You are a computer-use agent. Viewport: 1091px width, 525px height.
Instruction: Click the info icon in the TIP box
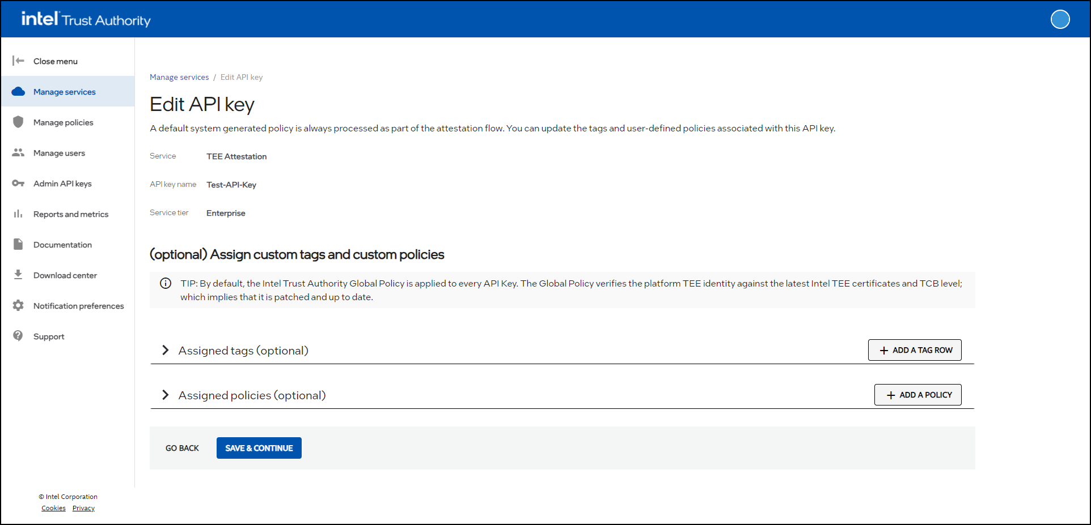tap(166, 283)
